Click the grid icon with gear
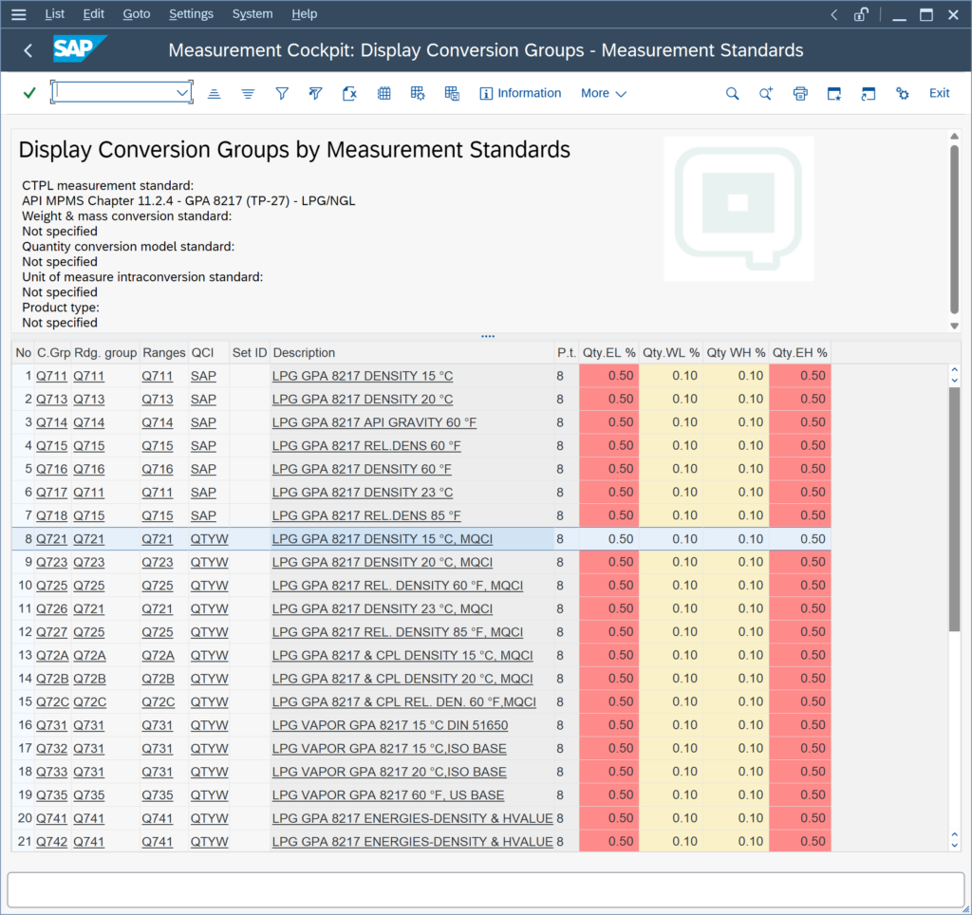Screen dimensions: 972x915 pos(418,94)
